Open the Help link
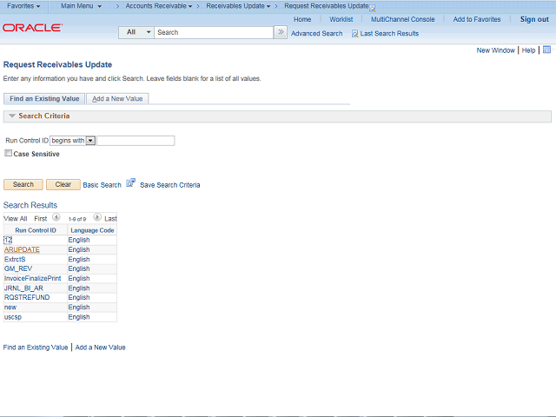Image resolution: width=556 pixels, height=417 pixels. tap(528, 50)
